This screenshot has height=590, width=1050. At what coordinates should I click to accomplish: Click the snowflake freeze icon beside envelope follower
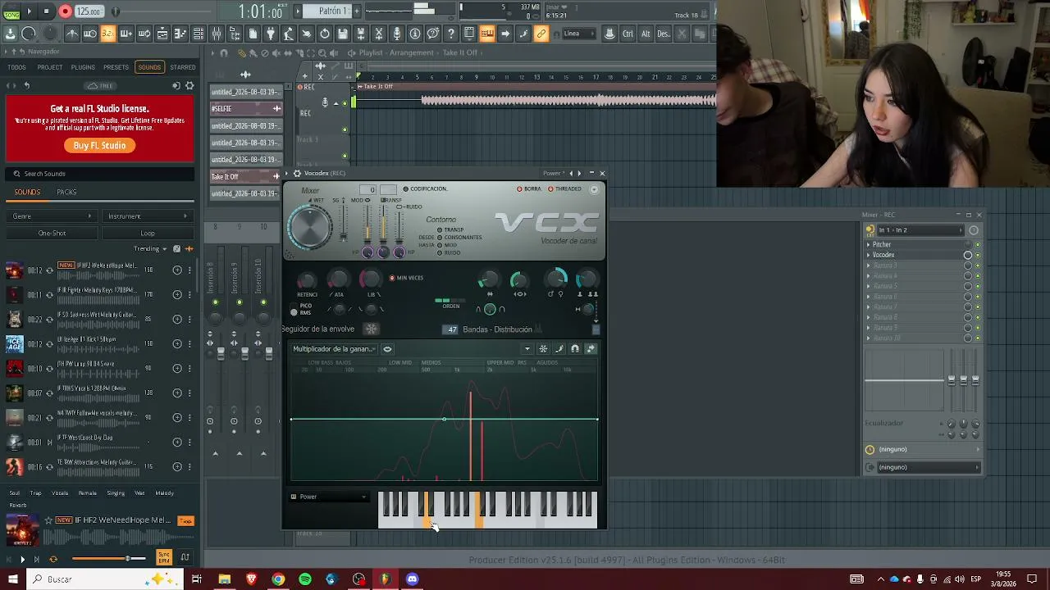click(371, 329)
